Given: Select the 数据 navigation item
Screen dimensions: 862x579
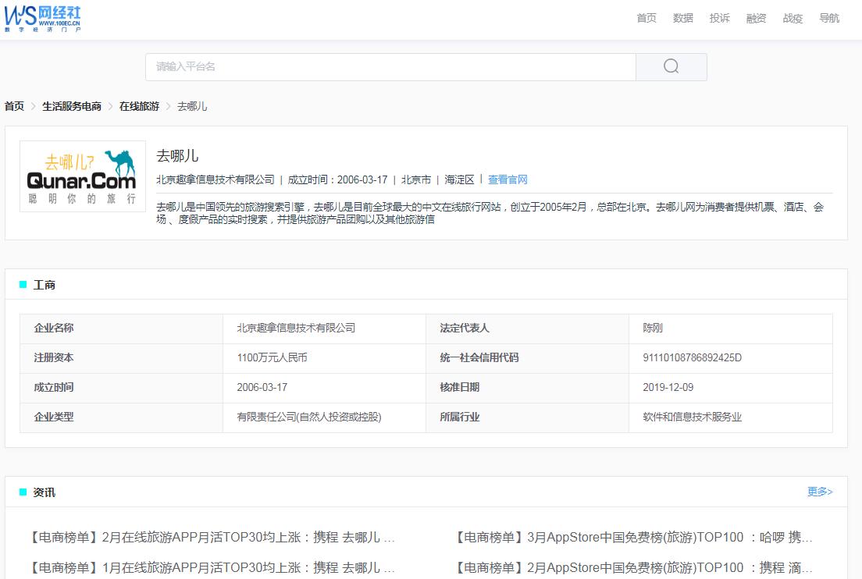Looking at the screenshot, I should click(x=682, y=18).
